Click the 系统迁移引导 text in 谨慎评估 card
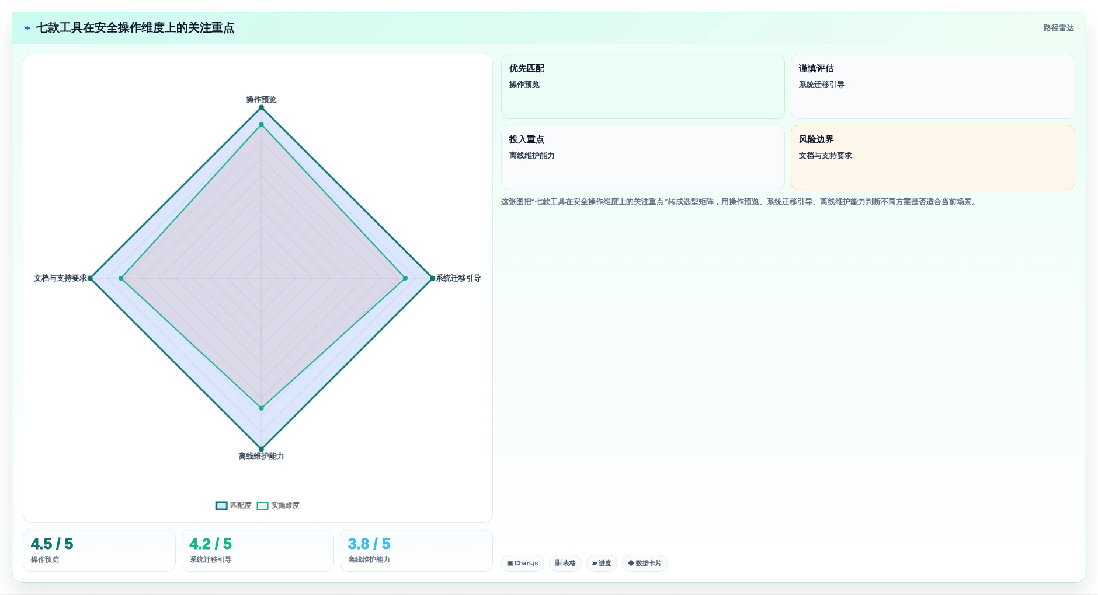 tap(821, 85)
